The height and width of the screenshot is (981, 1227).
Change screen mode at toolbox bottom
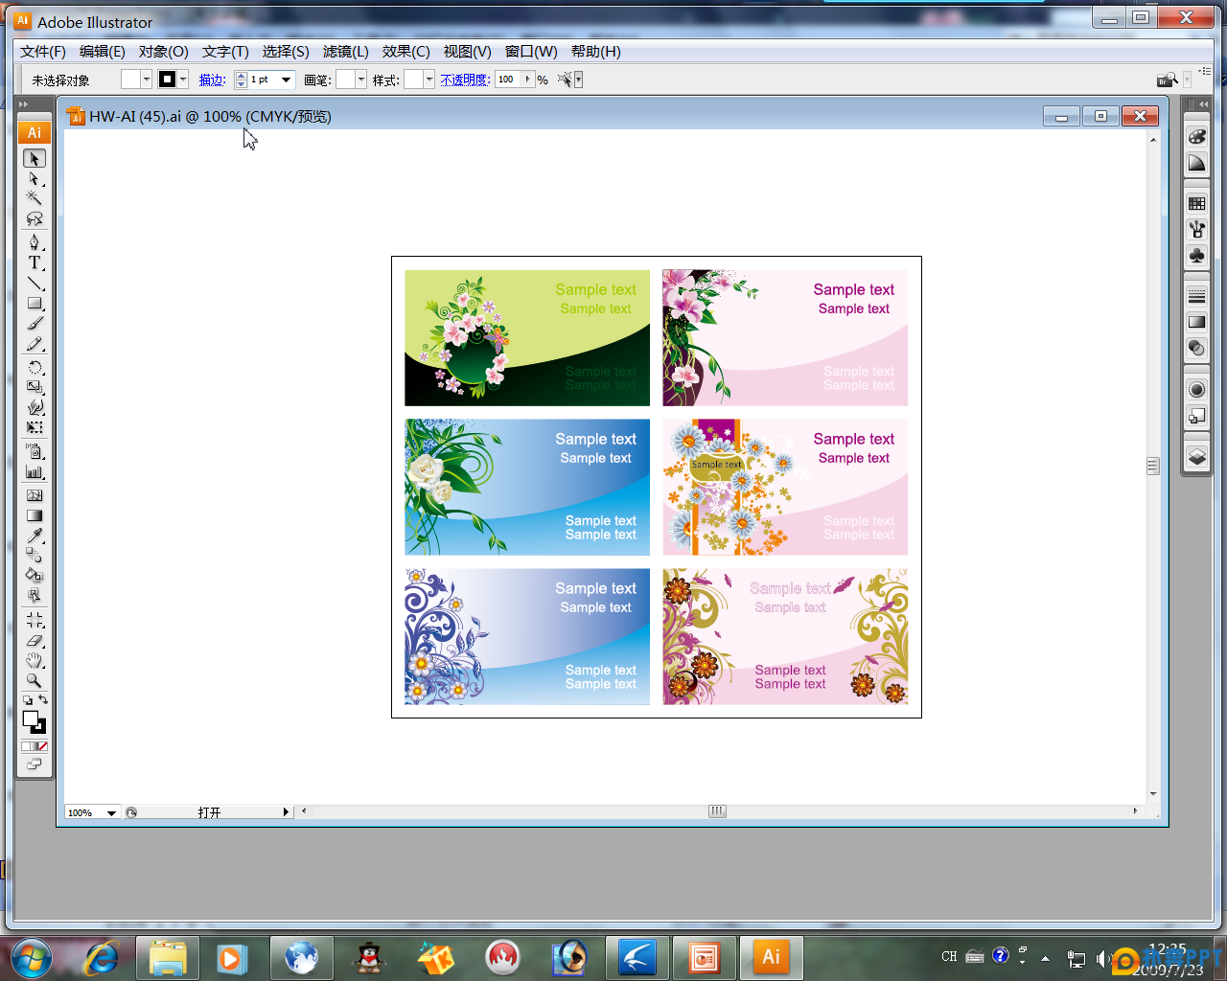point(35,764)
